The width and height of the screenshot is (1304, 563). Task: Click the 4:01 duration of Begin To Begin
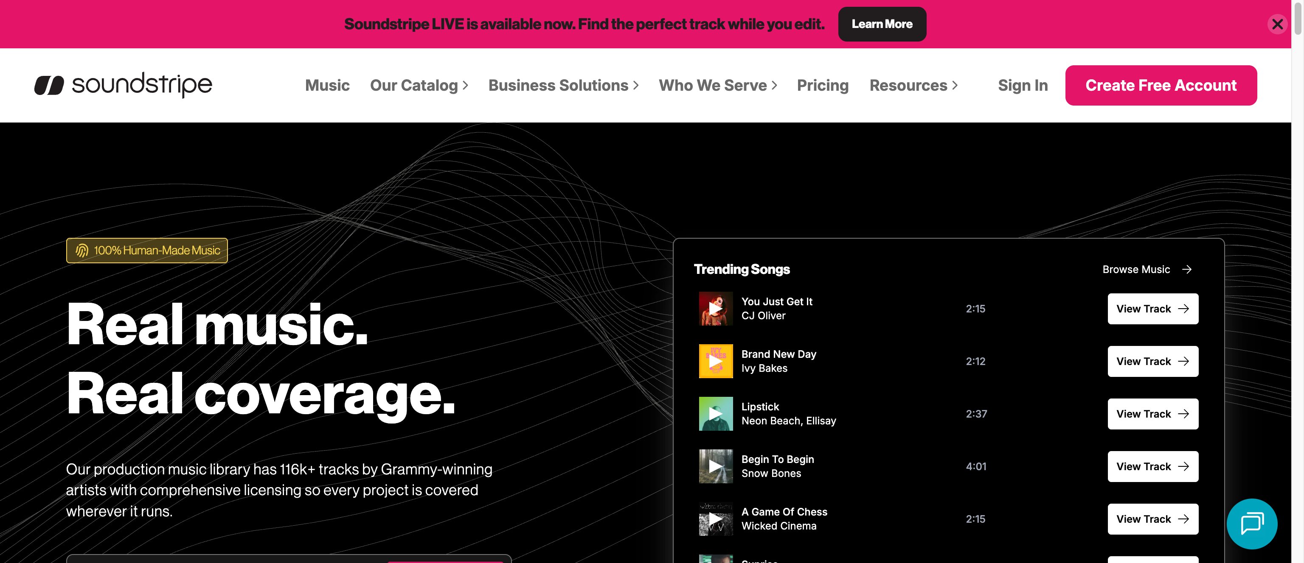pos(975,466)
